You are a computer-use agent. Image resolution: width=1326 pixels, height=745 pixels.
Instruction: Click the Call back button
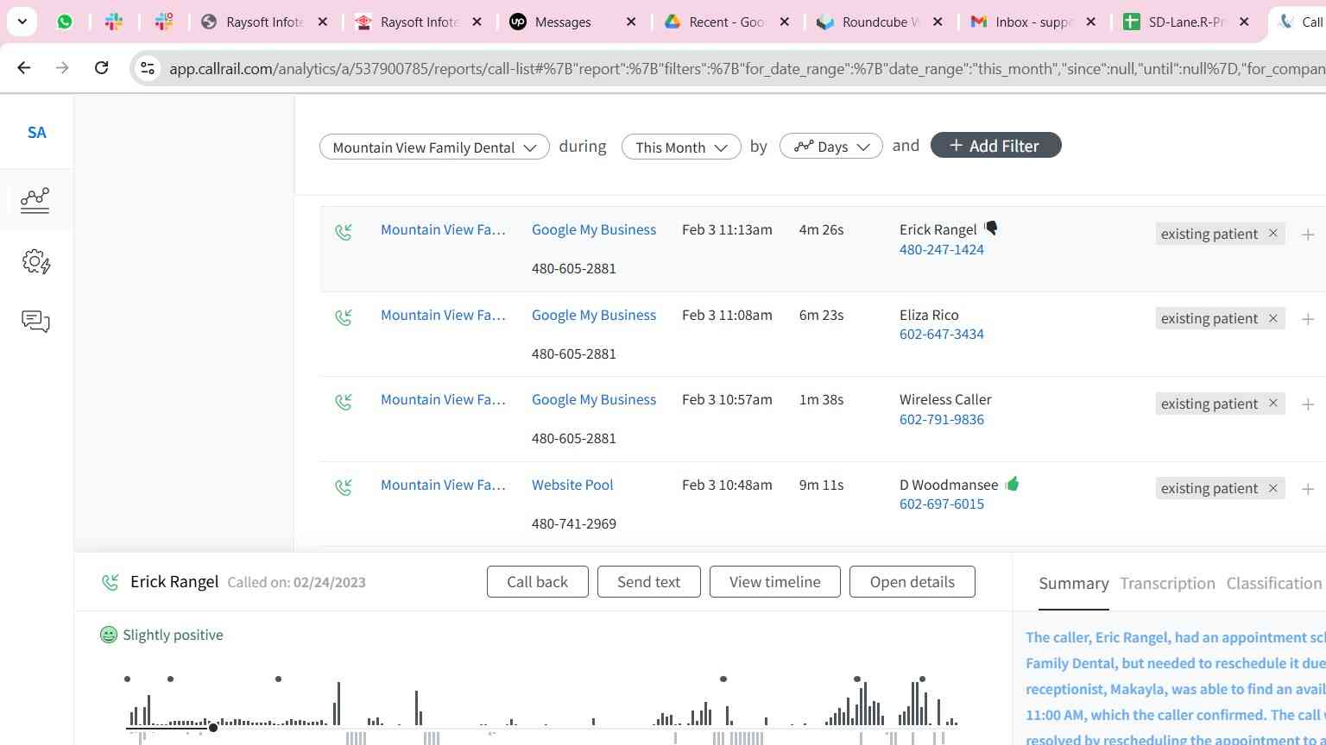pyautogui.click(x=537, y=581)
